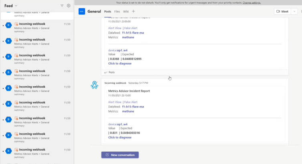302x164 pixels.
Task: Add a new tab with plus icon
Action: 133,11
